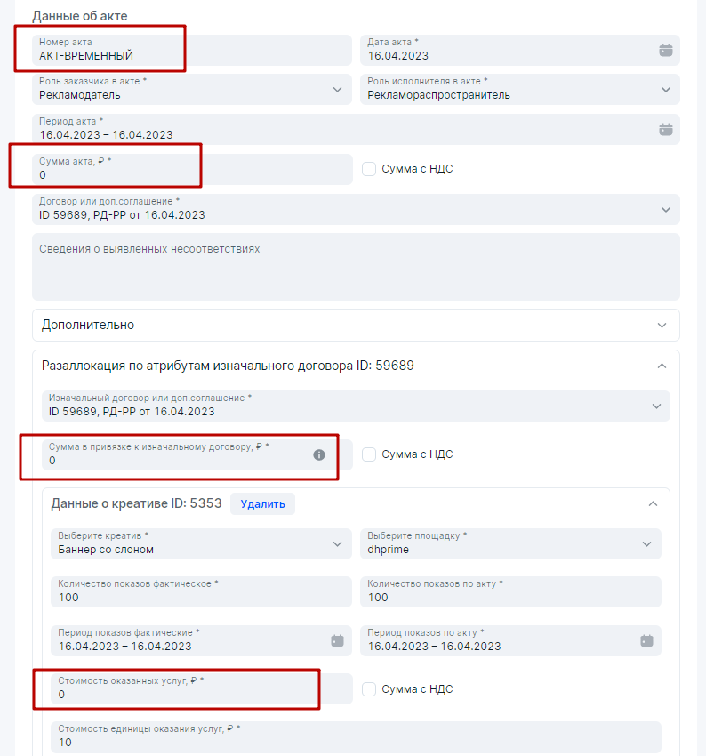
Task: Click the Удалить button for creative 5353
Action: (x=262, y=504)
